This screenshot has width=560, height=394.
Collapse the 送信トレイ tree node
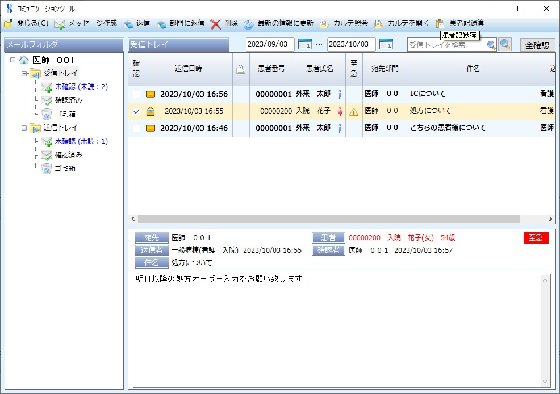24,128
